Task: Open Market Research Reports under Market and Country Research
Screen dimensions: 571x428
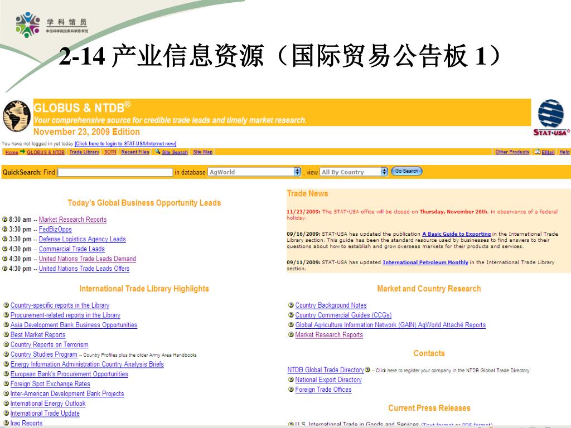Action: 329,335
